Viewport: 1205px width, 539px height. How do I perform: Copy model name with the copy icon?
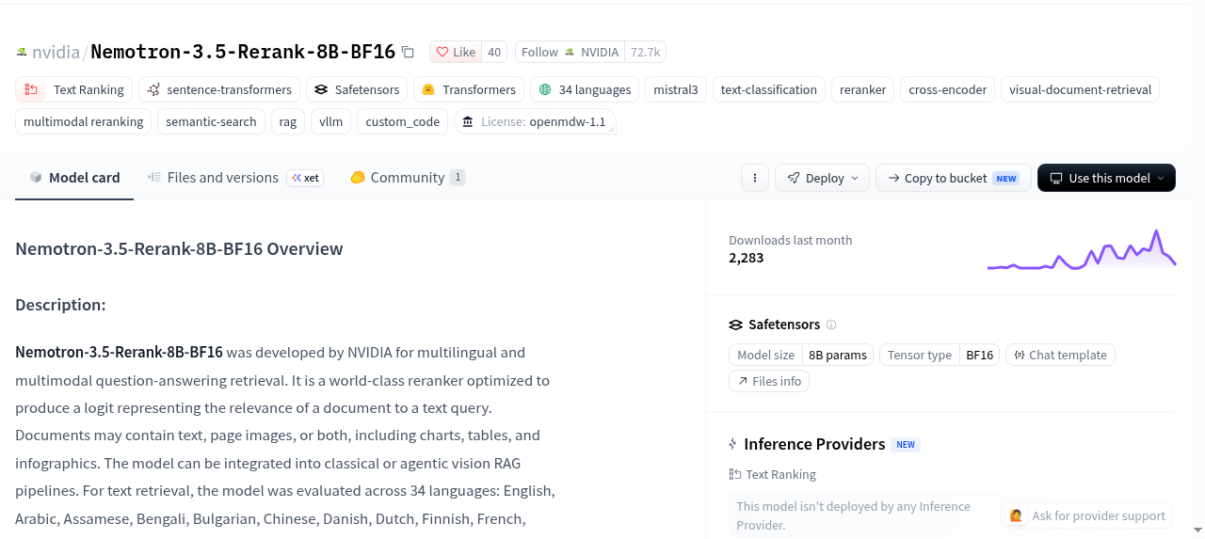pyautogui.click(x=408, y=52)
